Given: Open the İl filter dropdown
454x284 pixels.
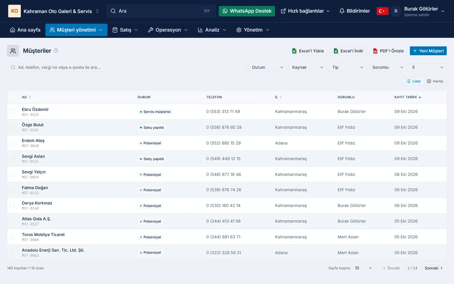Looking at the screenshot, I should 428,67.
